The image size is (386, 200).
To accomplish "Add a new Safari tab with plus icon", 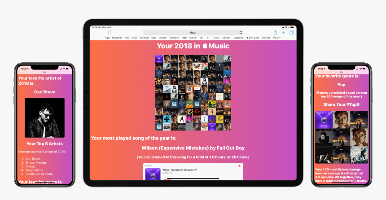I will (283, 32).
